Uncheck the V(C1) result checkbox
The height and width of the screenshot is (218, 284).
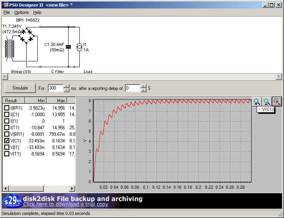tap(7, 141)
